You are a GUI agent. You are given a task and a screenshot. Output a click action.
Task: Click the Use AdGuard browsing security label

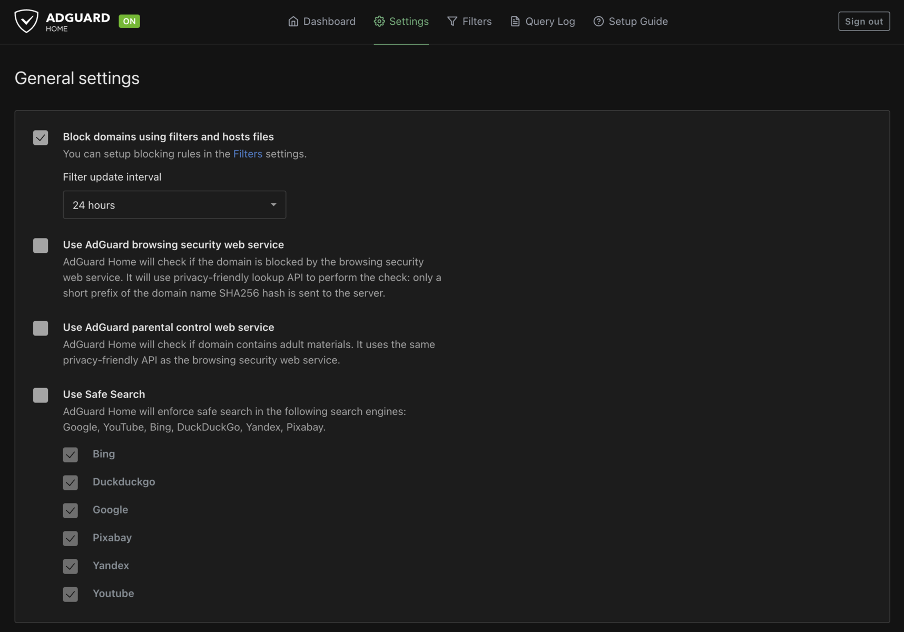point(173,245)
